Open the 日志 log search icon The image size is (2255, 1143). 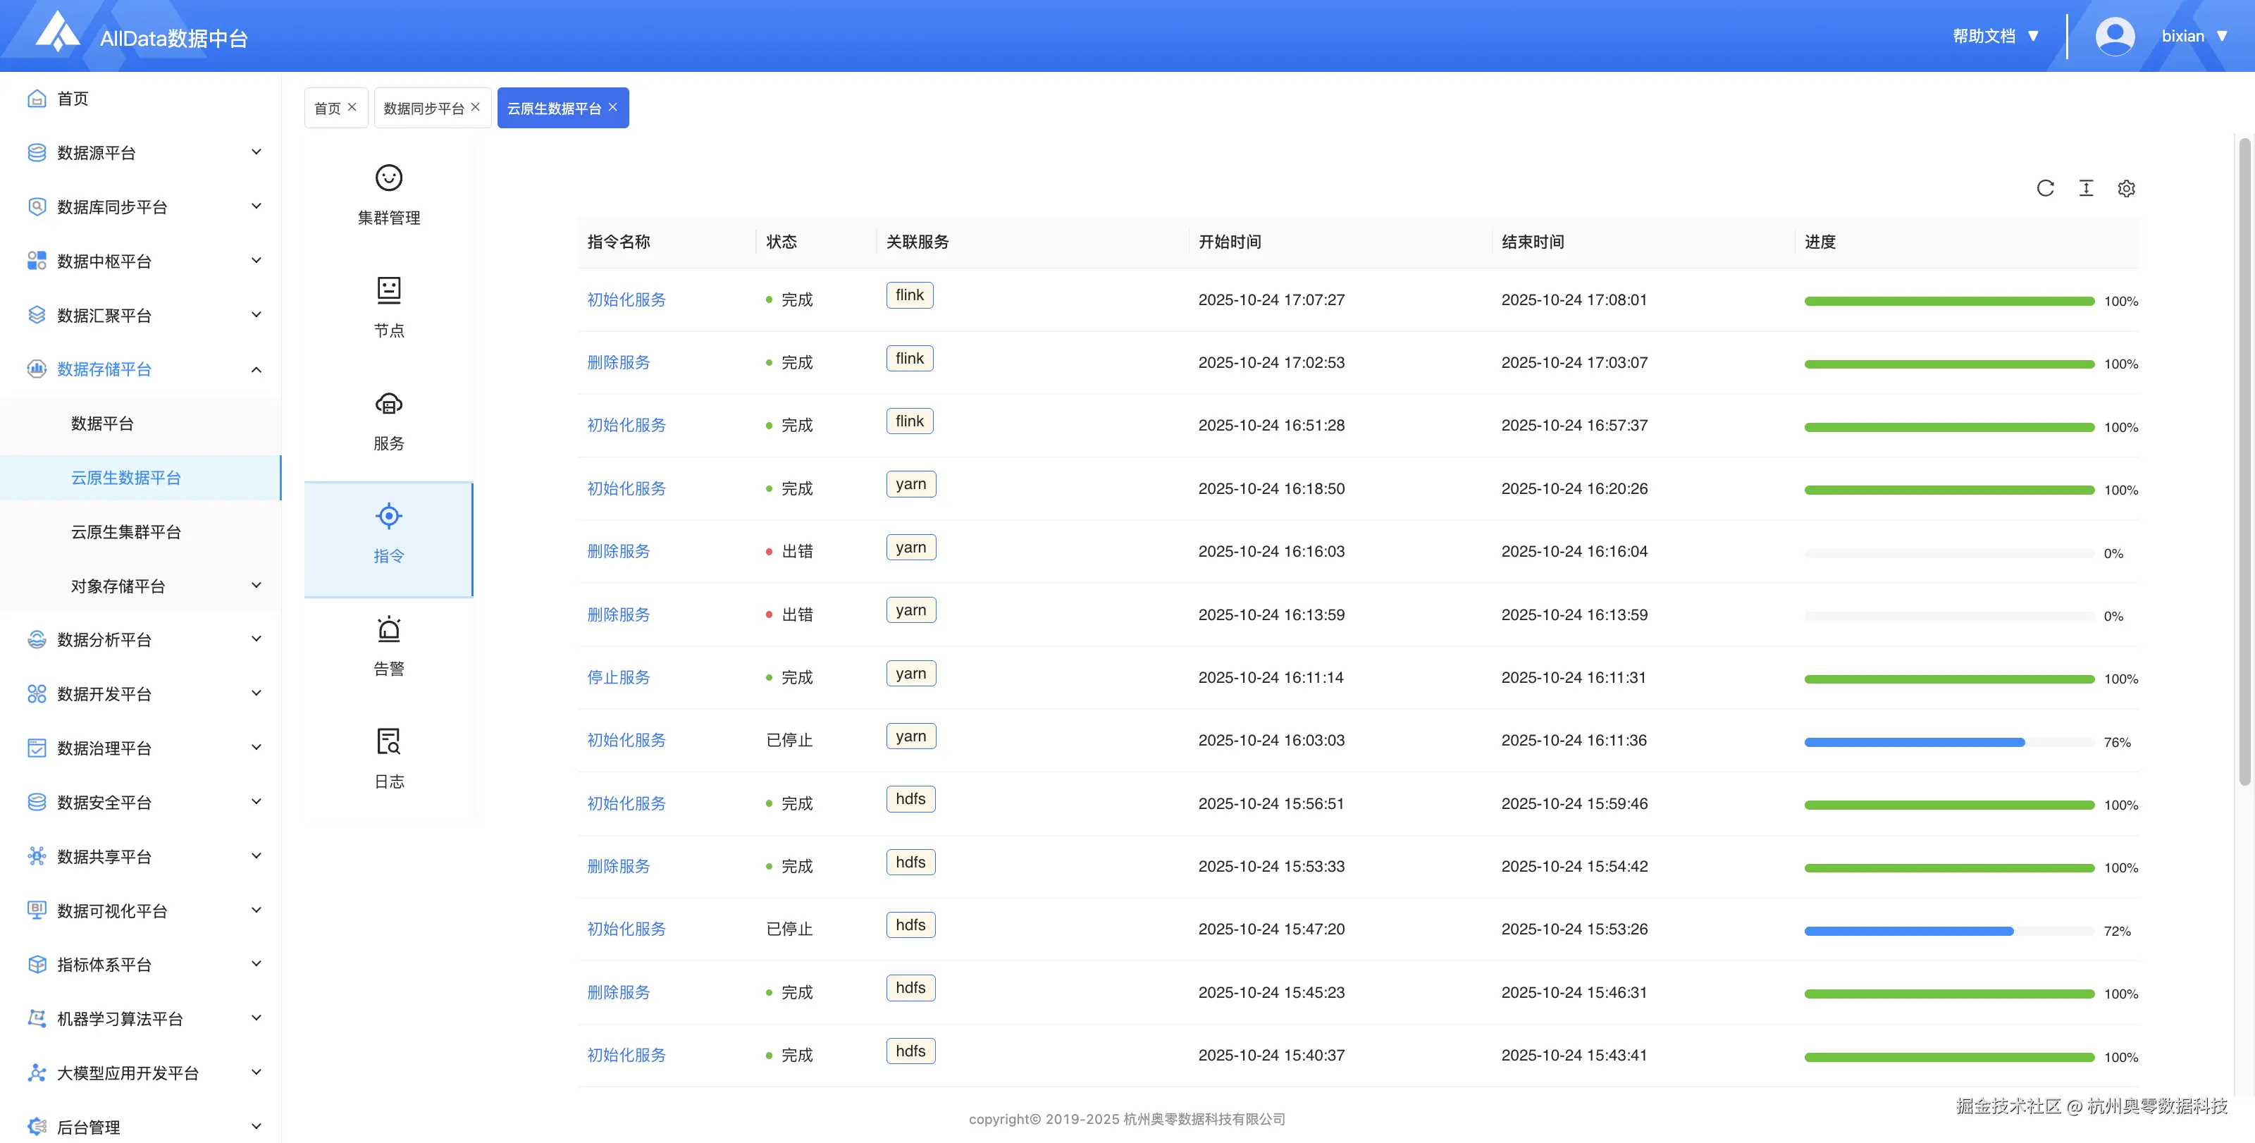pos(389,742)
